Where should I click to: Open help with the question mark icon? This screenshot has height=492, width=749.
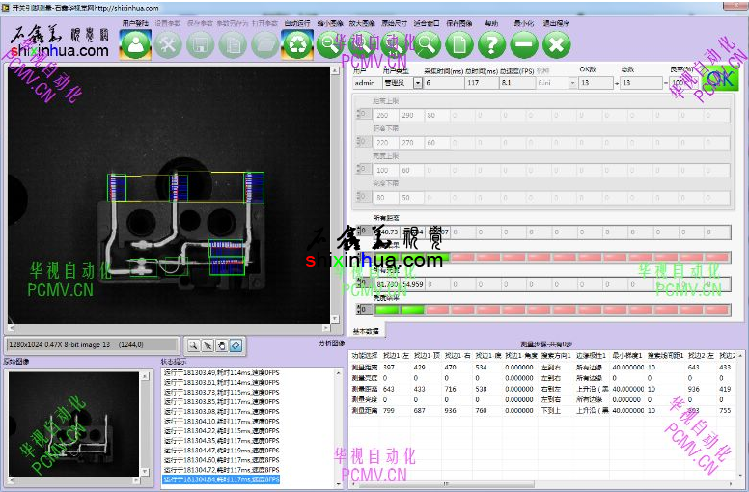(492, 44)
